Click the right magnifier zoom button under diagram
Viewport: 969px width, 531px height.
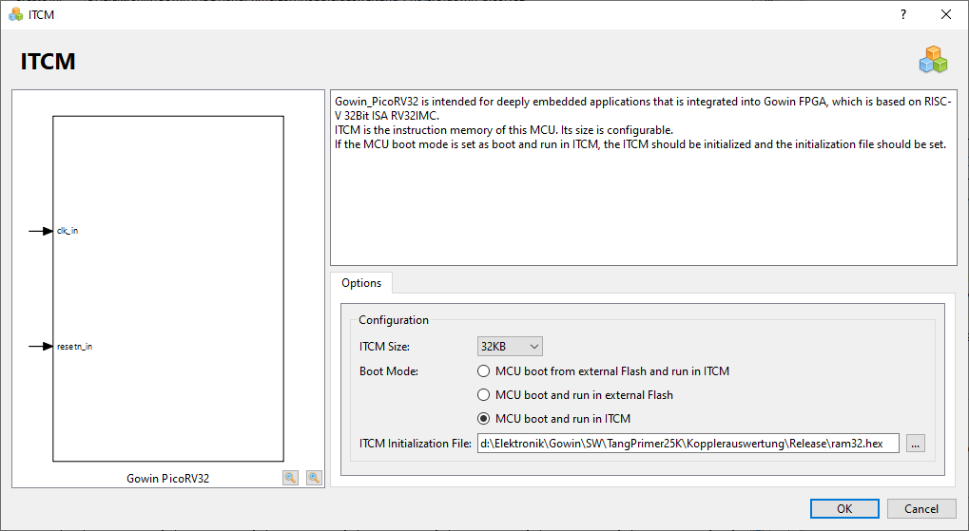(314, 477)
